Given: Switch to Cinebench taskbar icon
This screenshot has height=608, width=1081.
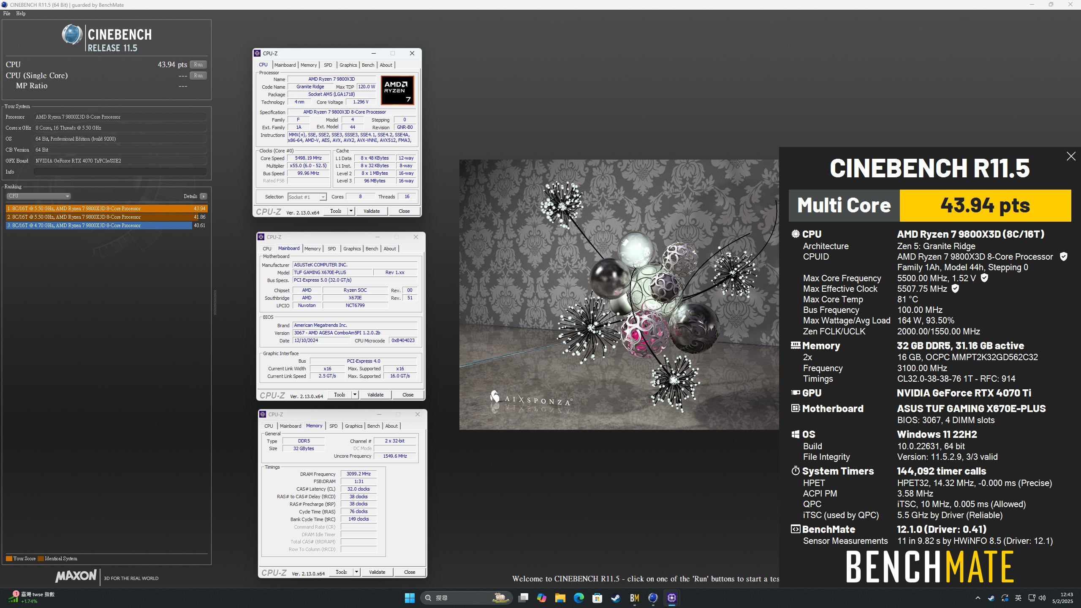Looking at the screenshot, I should click(653, 598).
